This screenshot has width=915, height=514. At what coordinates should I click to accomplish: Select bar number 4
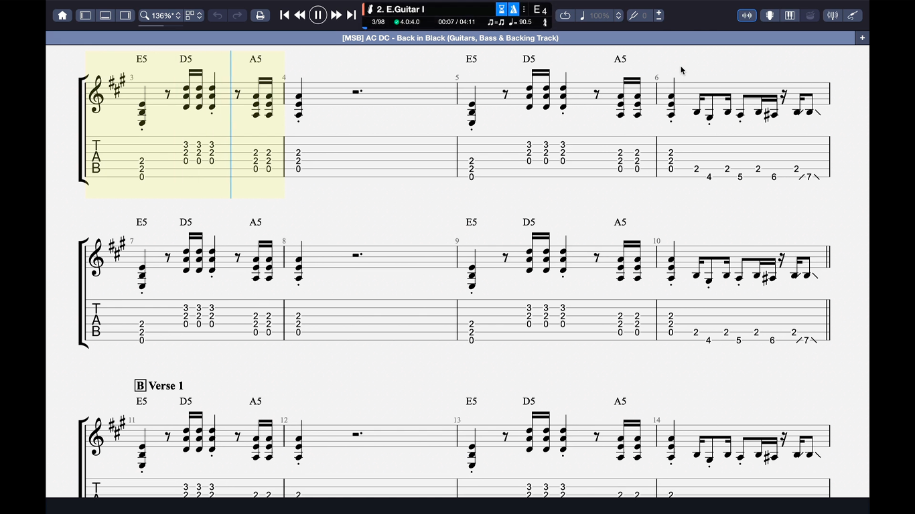[x=284, y=78]
